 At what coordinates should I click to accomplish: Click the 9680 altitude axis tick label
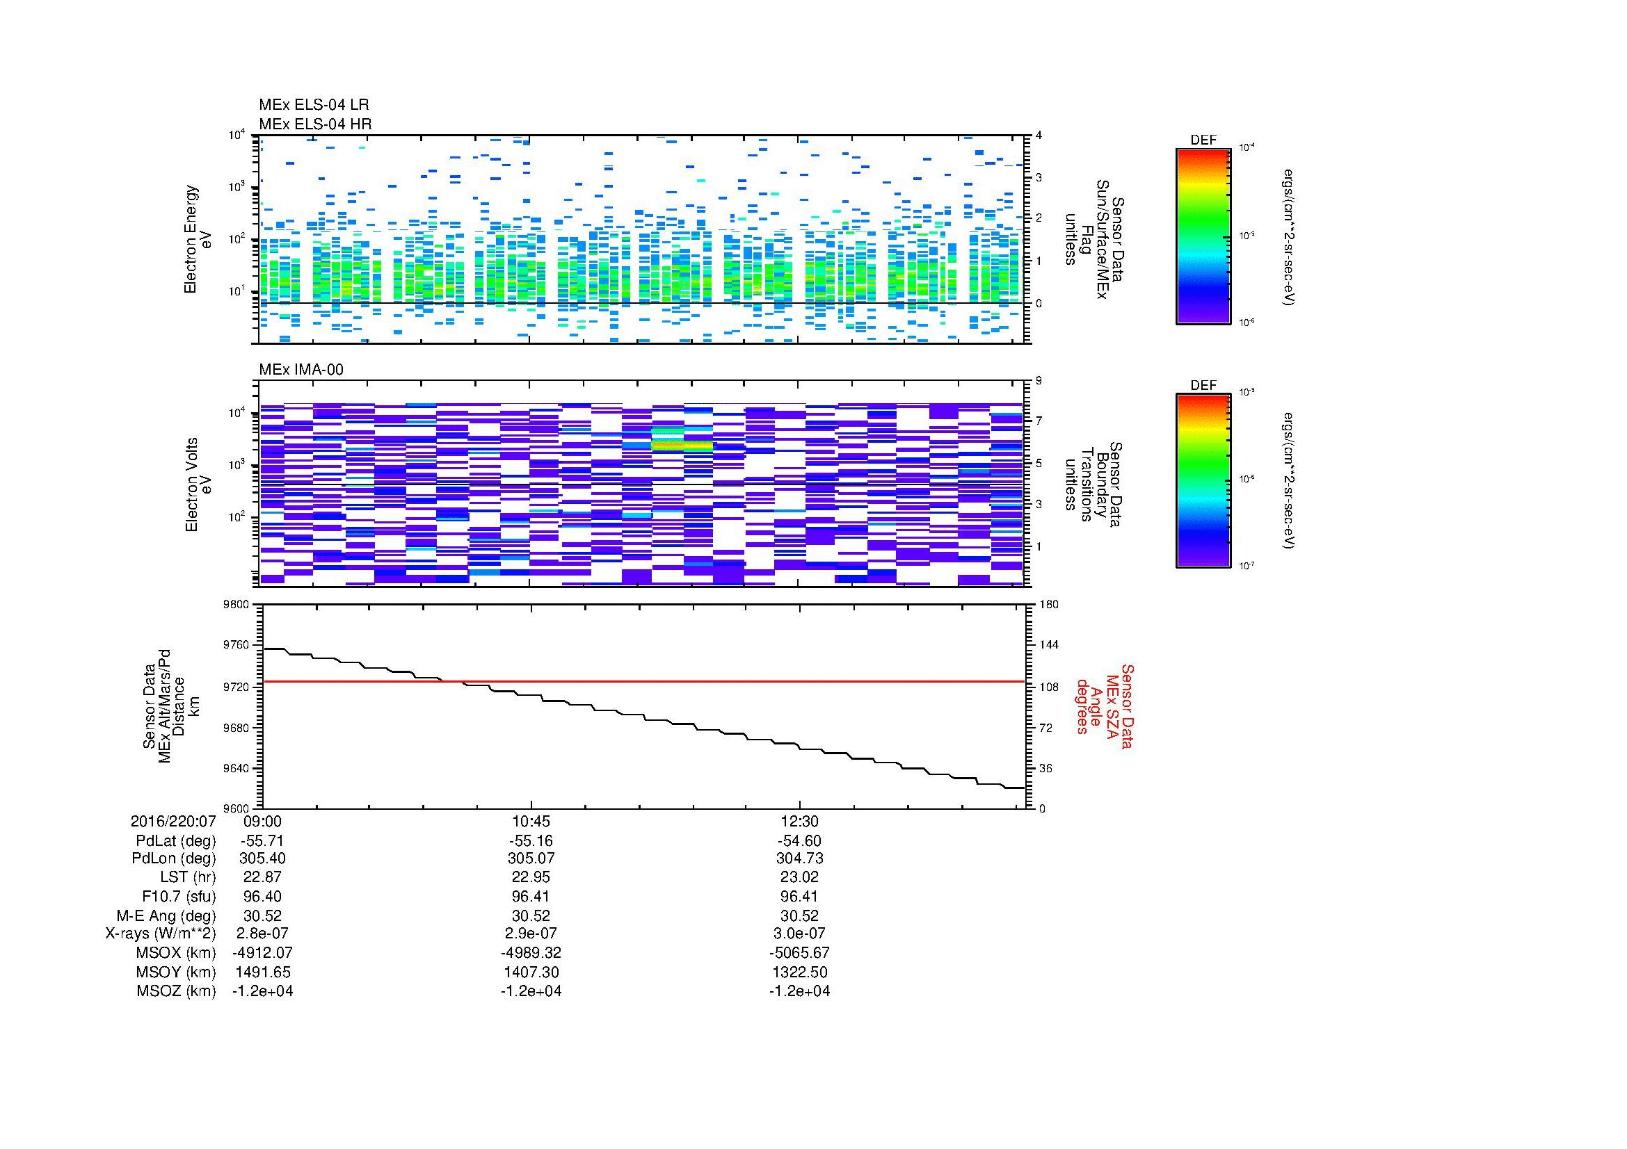pyautogui.click(x=237, y=728)
